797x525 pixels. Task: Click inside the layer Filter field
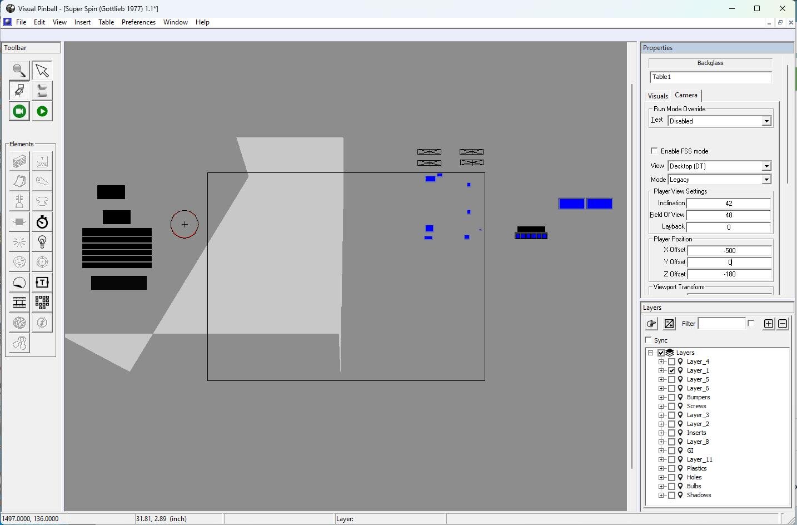point(723,323)
